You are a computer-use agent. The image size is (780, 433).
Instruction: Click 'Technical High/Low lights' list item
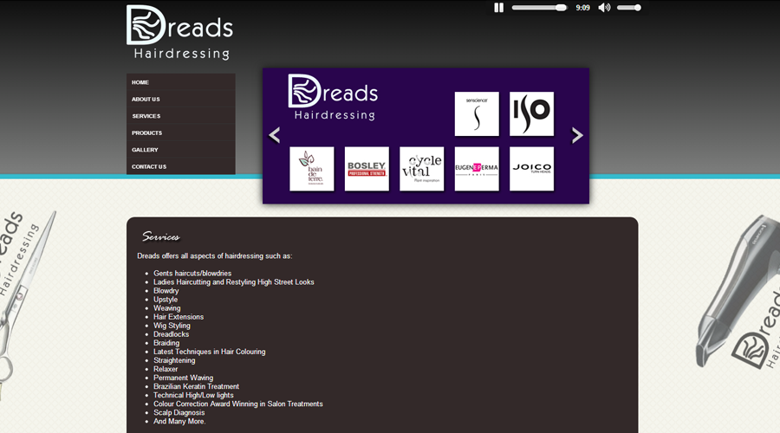coord(193,395)
